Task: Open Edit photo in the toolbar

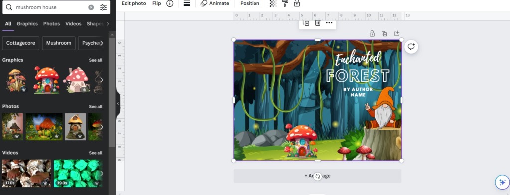Action: 133,3
